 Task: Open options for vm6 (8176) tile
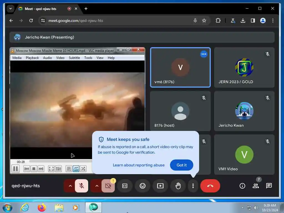[204, 54]
